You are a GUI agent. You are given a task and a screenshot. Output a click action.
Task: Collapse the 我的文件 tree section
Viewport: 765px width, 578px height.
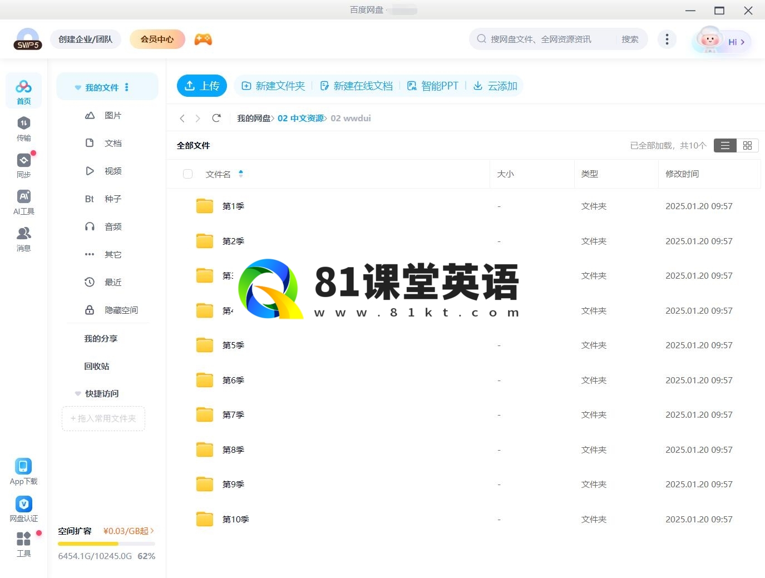pos(78,88)
